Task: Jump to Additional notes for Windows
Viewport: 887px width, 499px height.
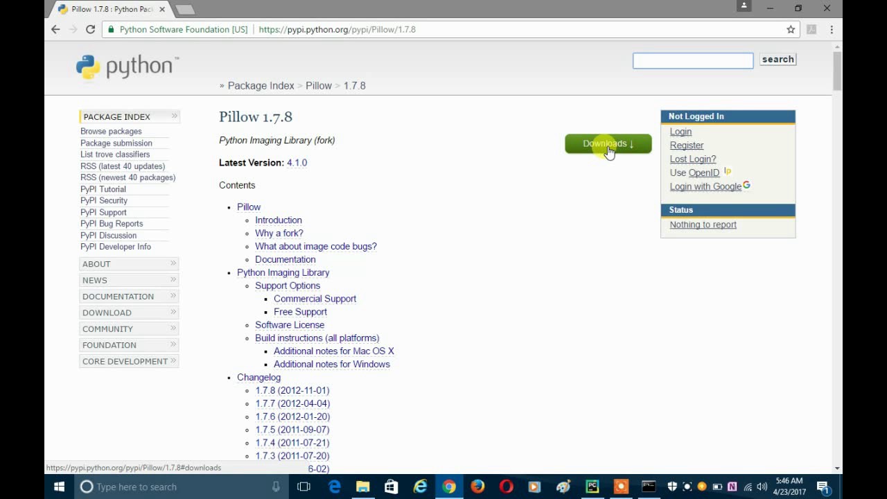Action: pyautogui.click(x=332, y=364)
